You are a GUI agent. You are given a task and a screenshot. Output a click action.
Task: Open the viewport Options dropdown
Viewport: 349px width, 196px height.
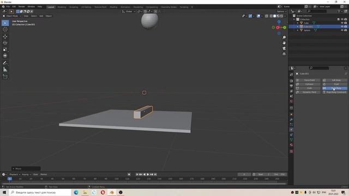click(x=281, y=11)
